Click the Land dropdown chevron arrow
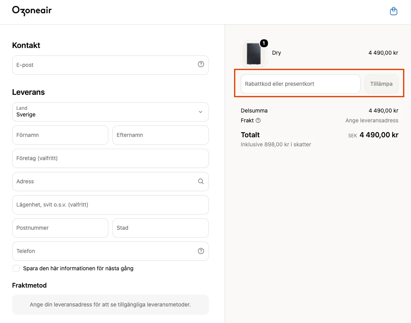Screen dimensions: 411x323 pyautogui.click(x=201, y=112)
